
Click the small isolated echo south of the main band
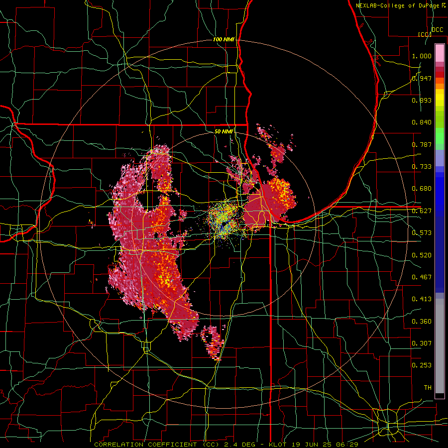click(x=214, y=342)
